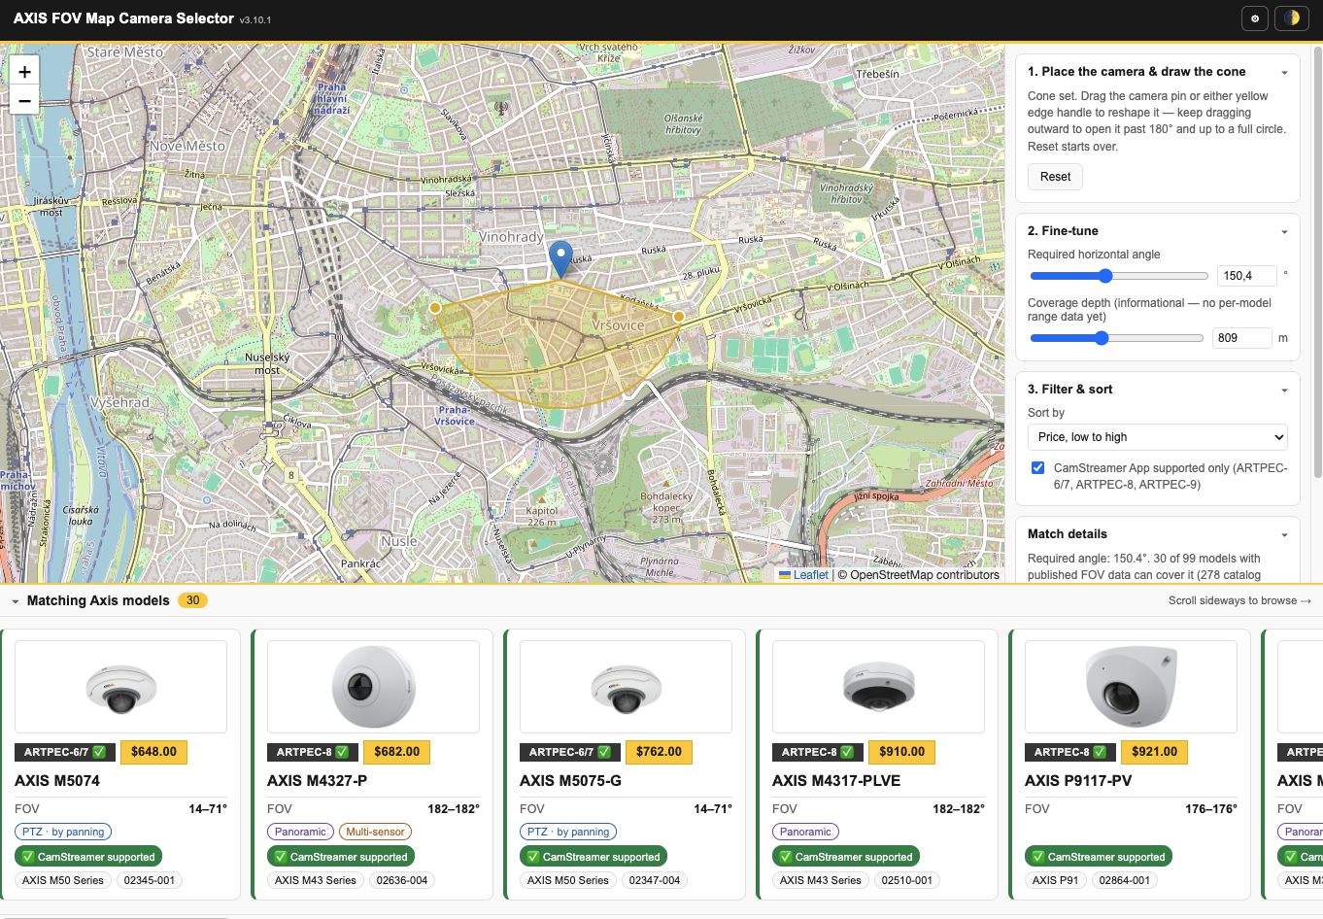Click the 'Scroll sideways to browse' hint
Image resolution: width=1323 pixels, height=919 pixels.
(1239, 601)
